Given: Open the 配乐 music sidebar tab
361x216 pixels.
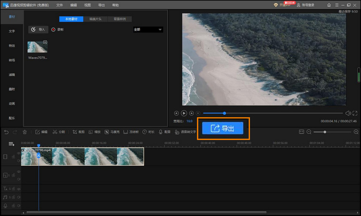Looking at the screenshot, I should coord(12,118).
